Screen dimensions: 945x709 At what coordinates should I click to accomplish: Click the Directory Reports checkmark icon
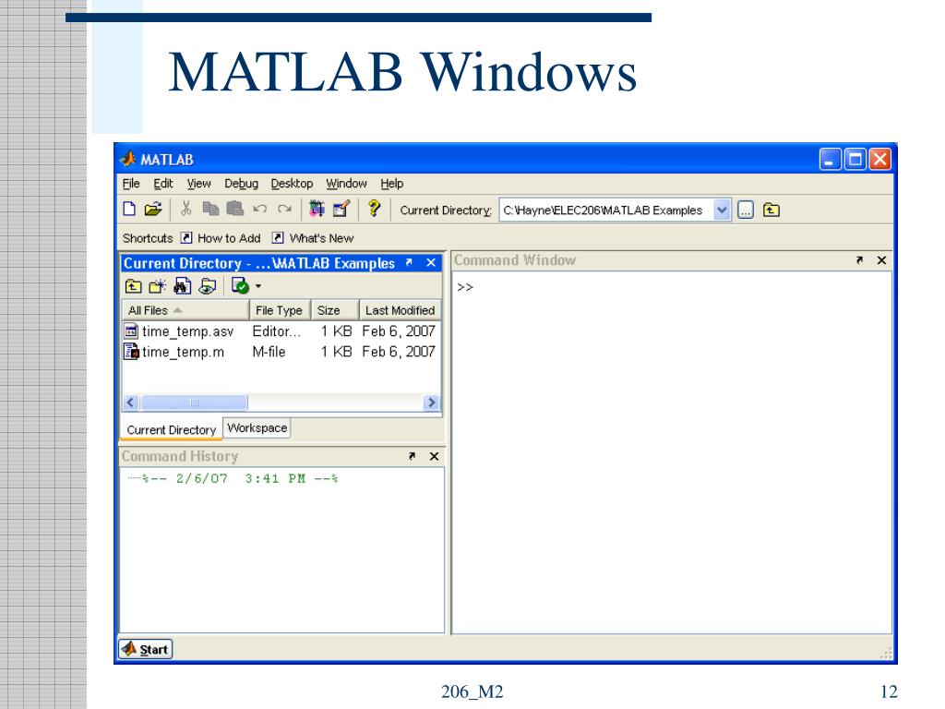coord(241,286)
